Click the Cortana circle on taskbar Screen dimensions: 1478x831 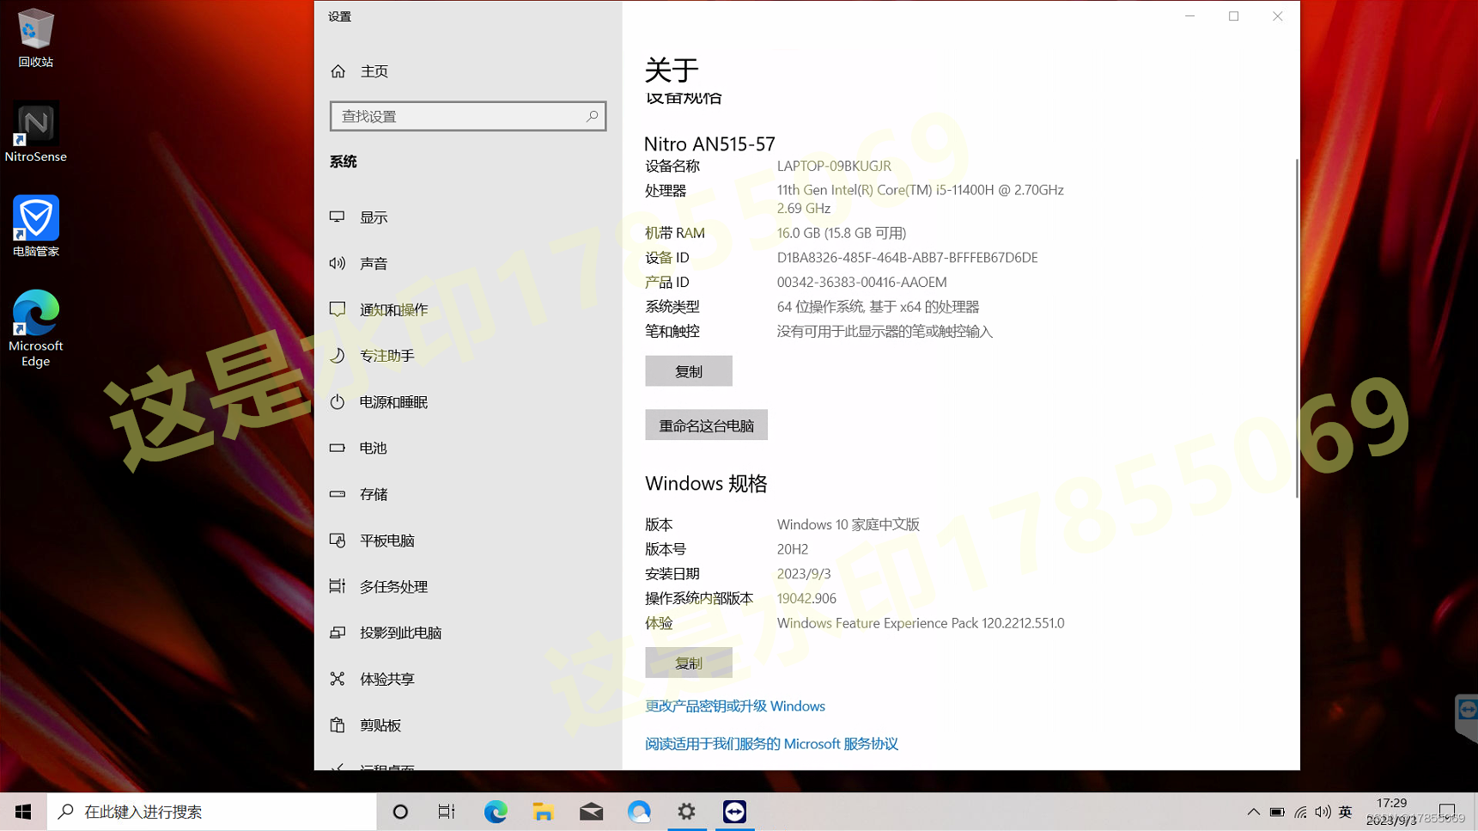pos(400,812)
